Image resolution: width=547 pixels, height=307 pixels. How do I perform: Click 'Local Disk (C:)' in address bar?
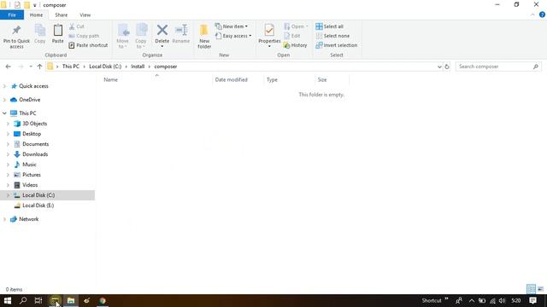tap(105, 67)
